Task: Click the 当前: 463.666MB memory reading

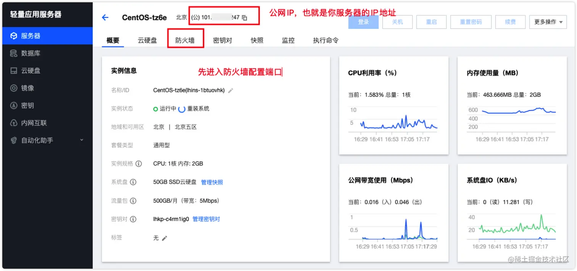Action: click(489, 95)
